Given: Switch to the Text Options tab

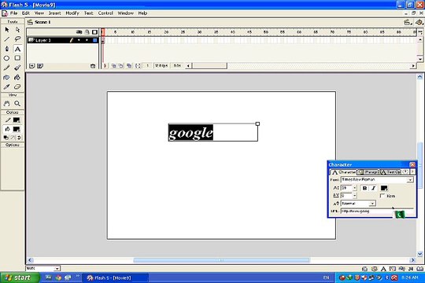Looking at the screenshot, I should (x=390, y=172).
